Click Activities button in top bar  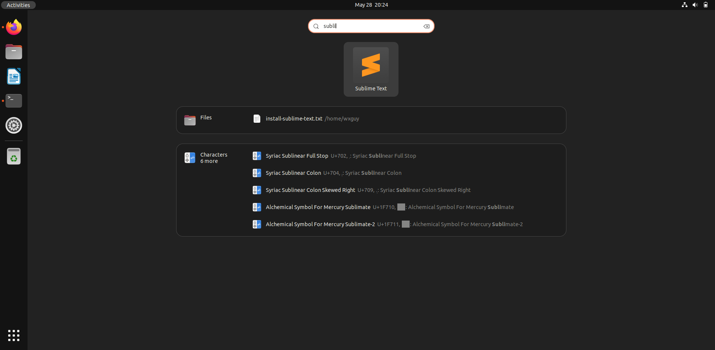pyautogui.click(x=18, y=5)
